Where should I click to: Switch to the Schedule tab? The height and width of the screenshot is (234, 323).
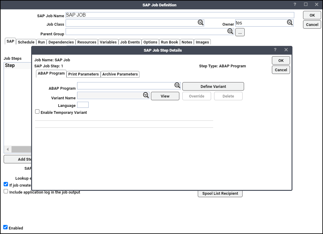pos(26,42)
